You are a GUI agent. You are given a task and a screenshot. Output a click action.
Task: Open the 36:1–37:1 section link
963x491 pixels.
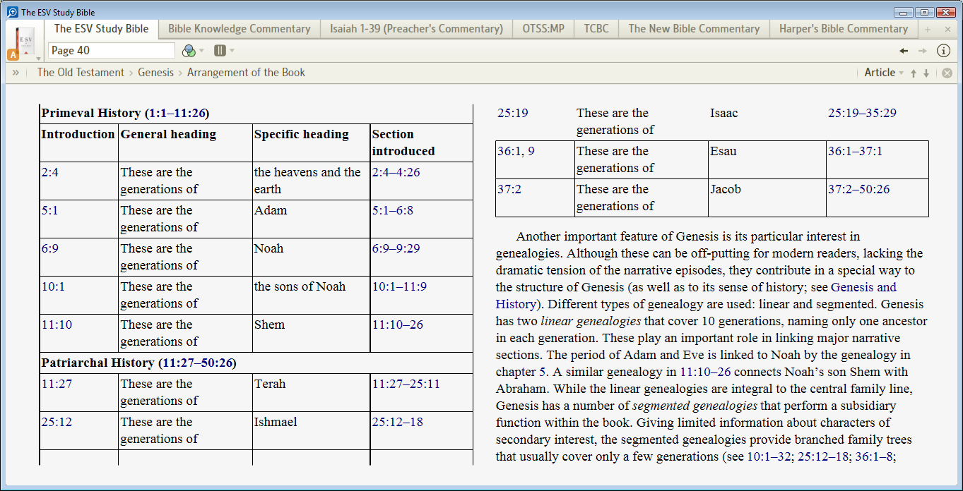[x=855, y=151]
